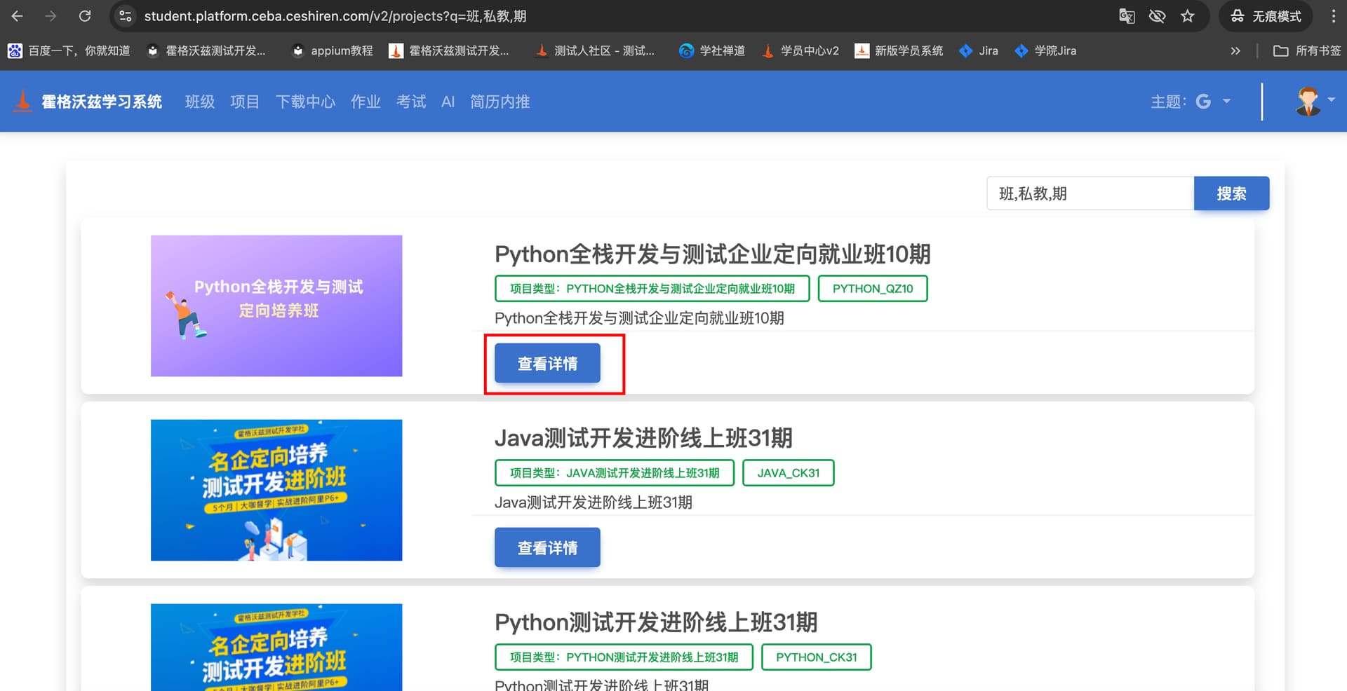View details for Java 31期 class
The height and width of the screenshot is (691, 1347).
pos(547,547)
